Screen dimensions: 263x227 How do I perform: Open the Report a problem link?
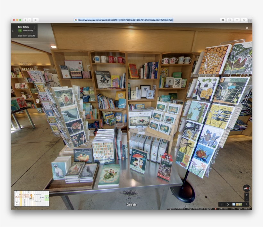click(243, 209)
